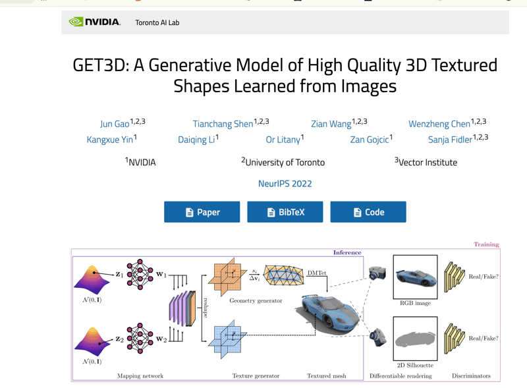Open Tianchang Shen's author page
The width and height of the screenshot is (527, 388).
[x=223, y=124]
